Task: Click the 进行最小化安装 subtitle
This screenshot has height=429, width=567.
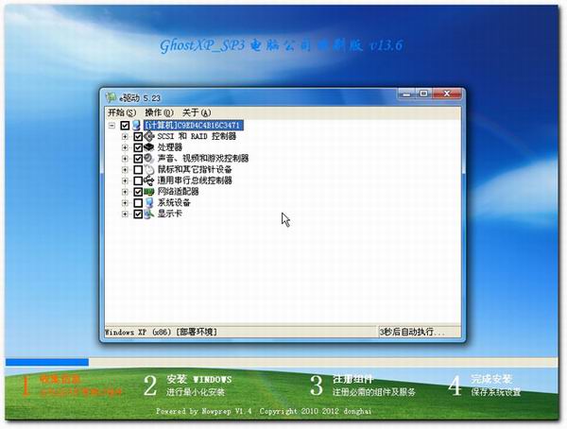Action: pos(196,392)
